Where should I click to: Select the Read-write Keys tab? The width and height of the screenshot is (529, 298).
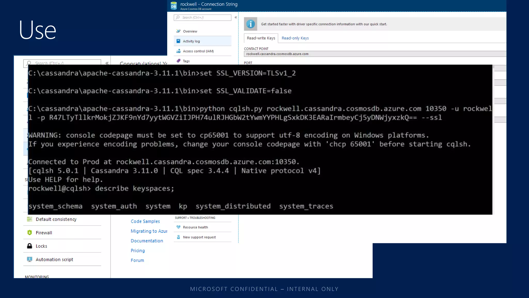pyautogui.click(x=261, y=38)
